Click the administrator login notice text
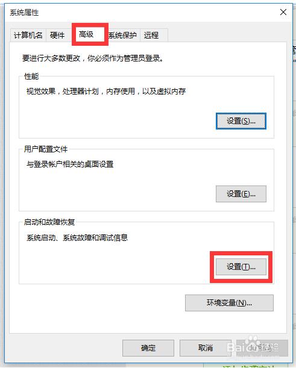 tap(93, 58)
